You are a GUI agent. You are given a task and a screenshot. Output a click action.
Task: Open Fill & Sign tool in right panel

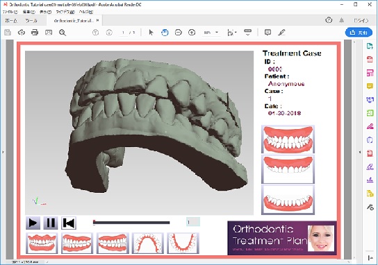coord(370,166)
